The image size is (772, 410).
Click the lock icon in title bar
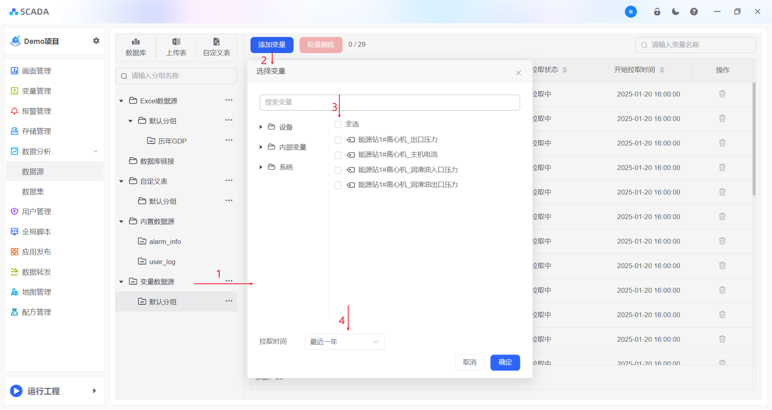pyautogui.click(x=657, y=12)
